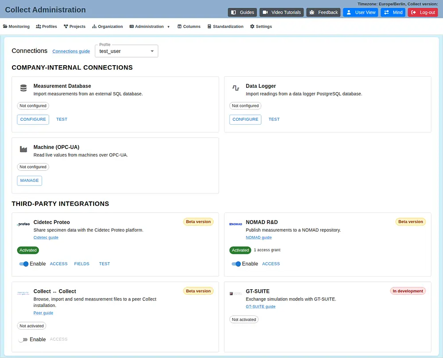The height and width of the screenshot is (358, 443).
Task: Click the factory icon beside Machine (OPC-UA)
Action: click(23, 149)
